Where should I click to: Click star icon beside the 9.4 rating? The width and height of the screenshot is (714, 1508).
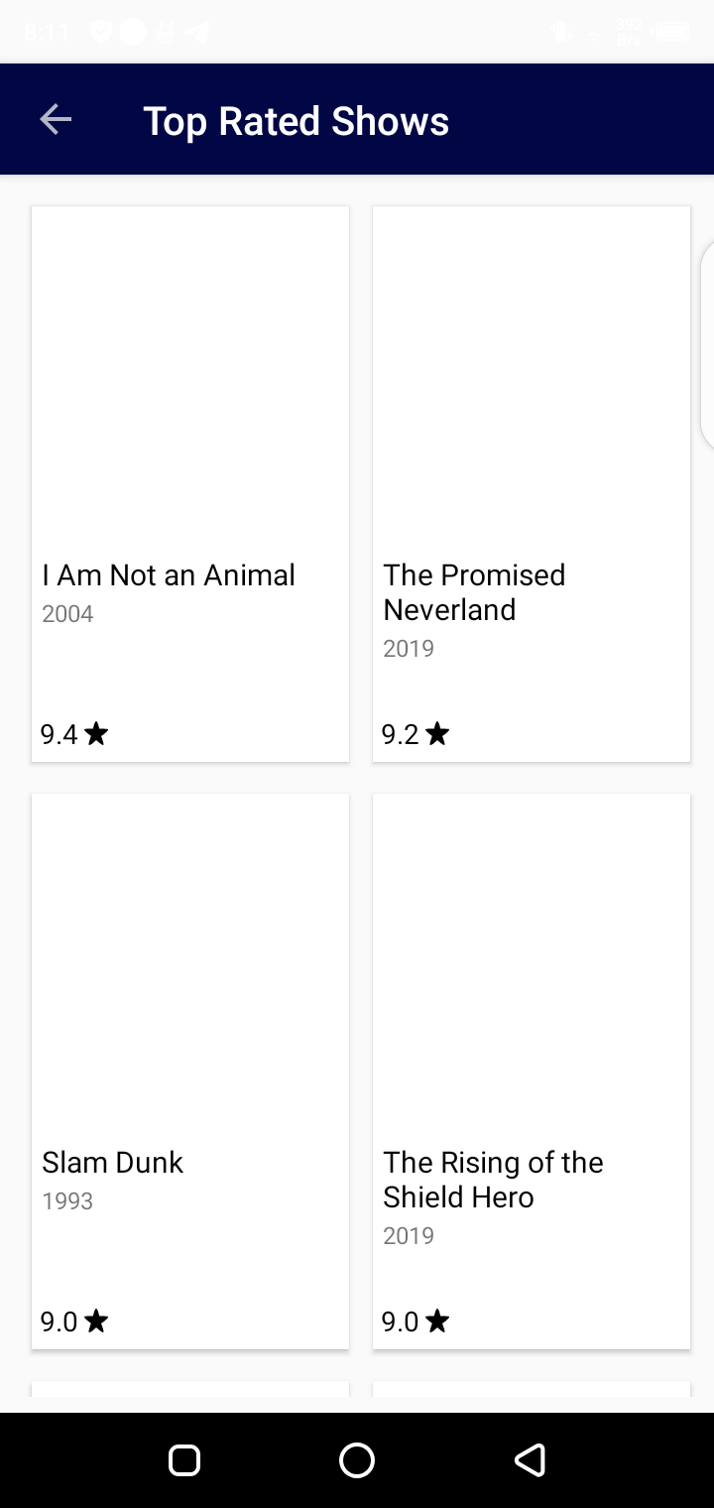(96, 734)
